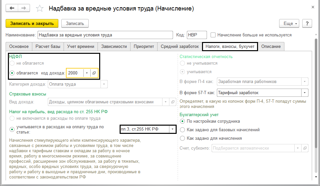
Task: Choose 'По настройкам сотрудника' radio button
Action: (x=183, y=121)
